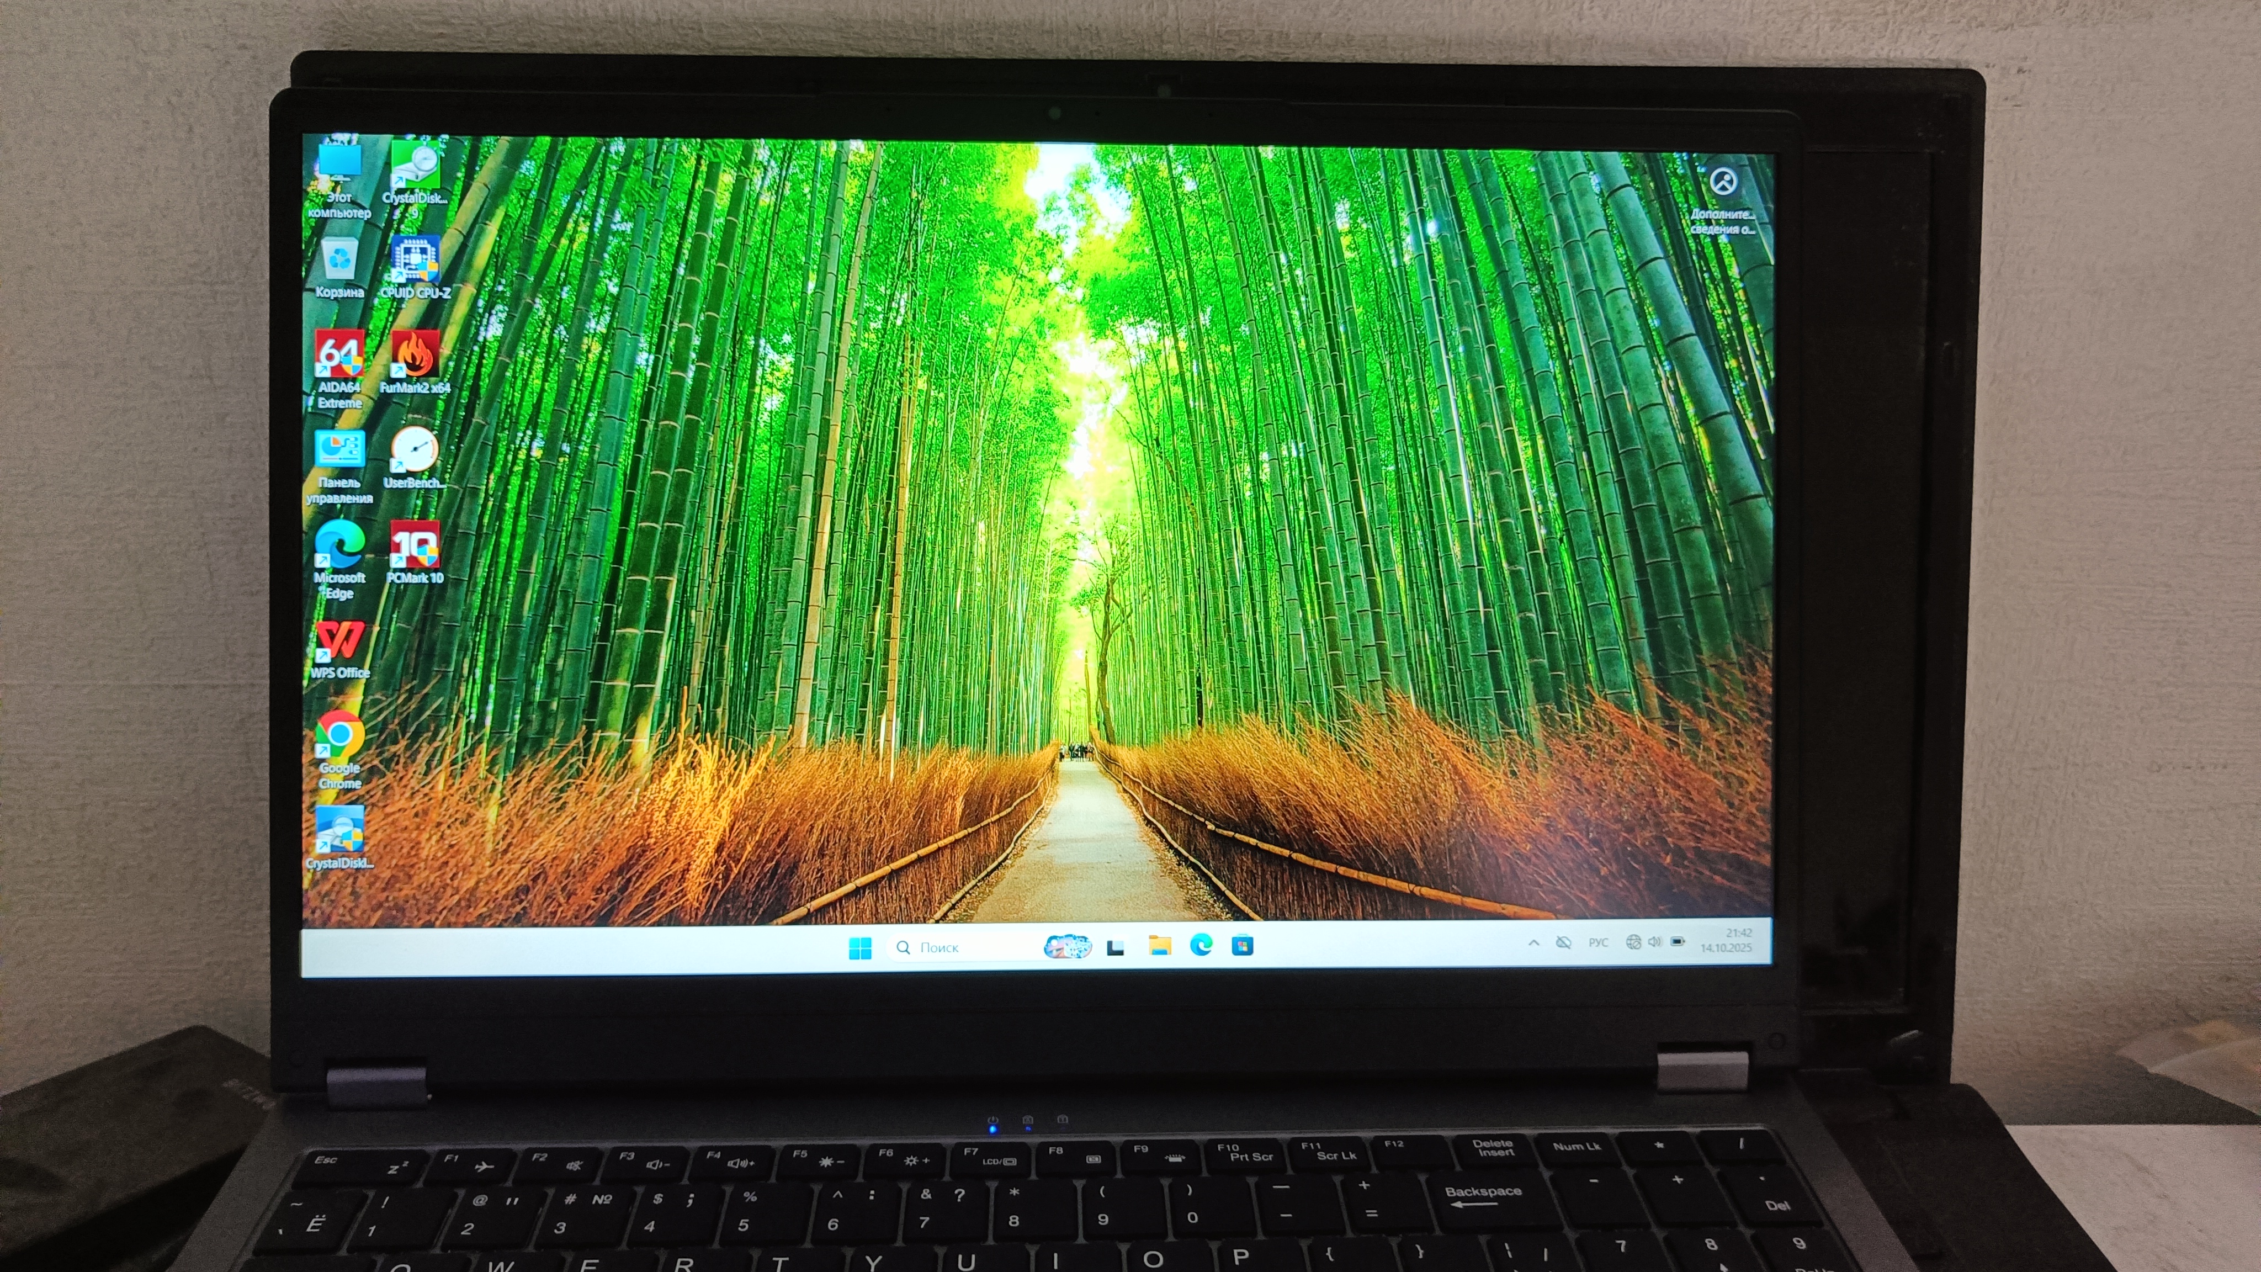Open Microsoft Store from taskbar

(1242, 945)
